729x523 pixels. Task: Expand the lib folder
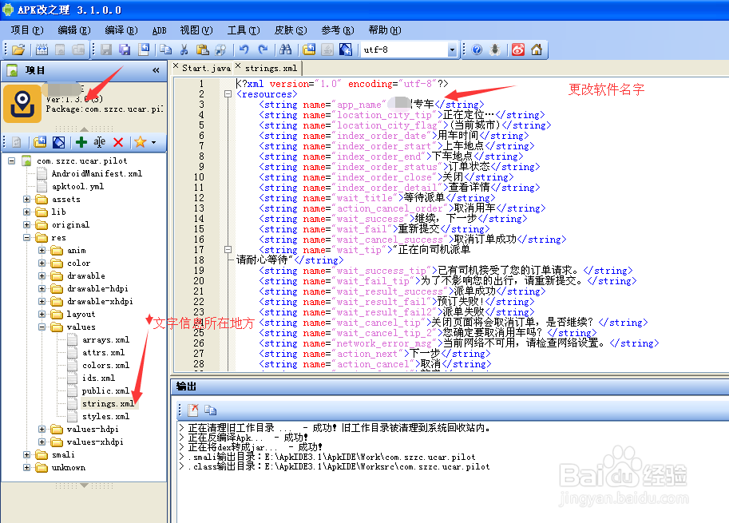click(27, 212)
